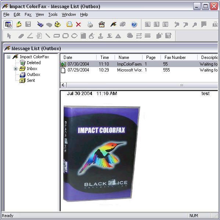Open the Window menu
The width and height of the screenshot is (220, 220).
69,14
